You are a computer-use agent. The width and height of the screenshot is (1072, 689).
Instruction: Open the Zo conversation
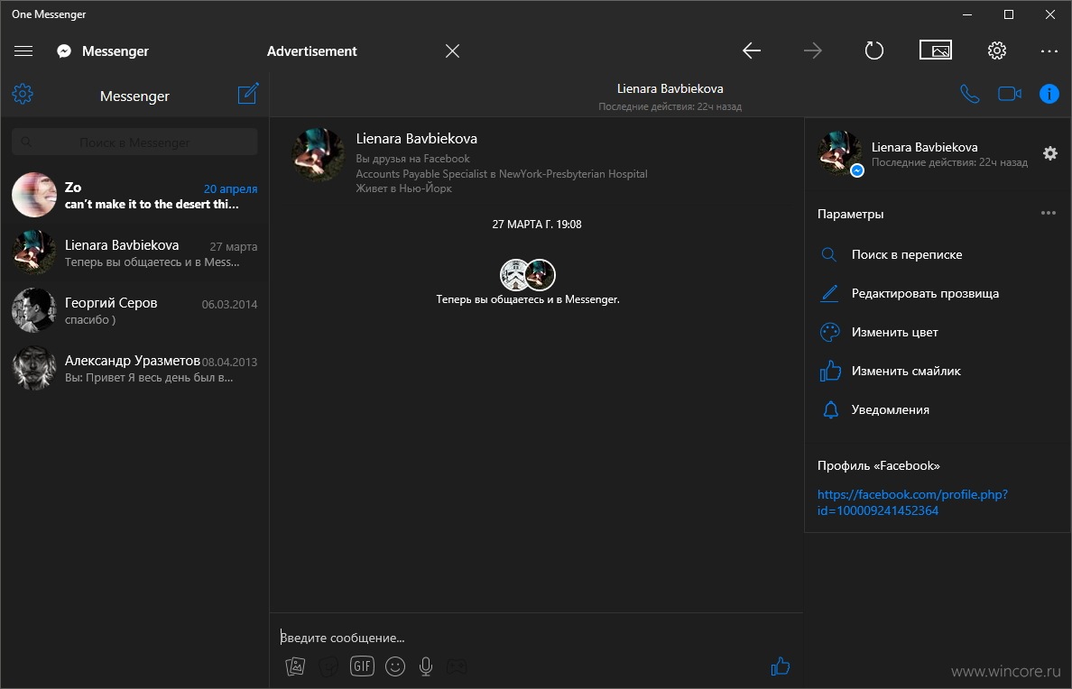click(134, 196)
